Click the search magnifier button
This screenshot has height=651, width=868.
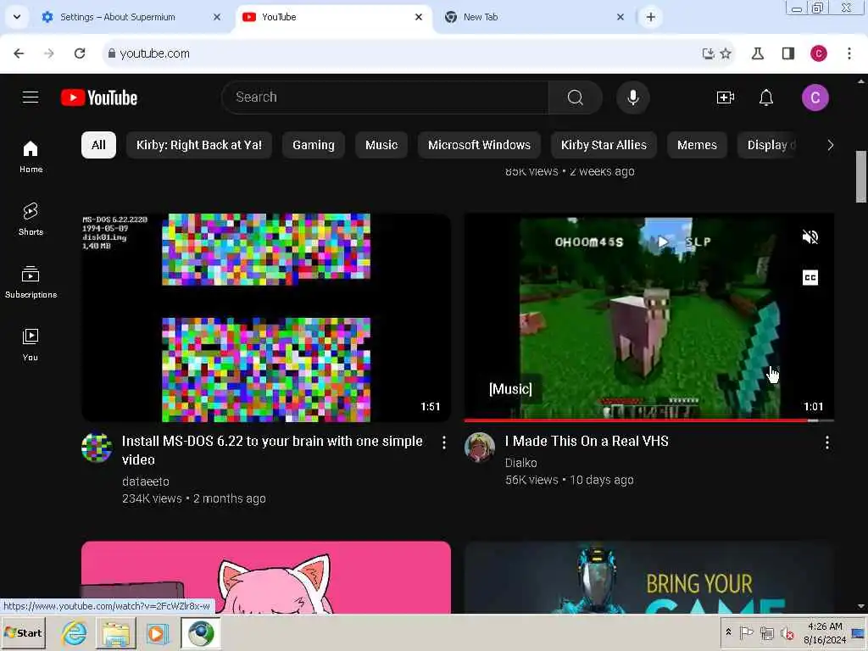pyautogui.click(x=576, y=97)
